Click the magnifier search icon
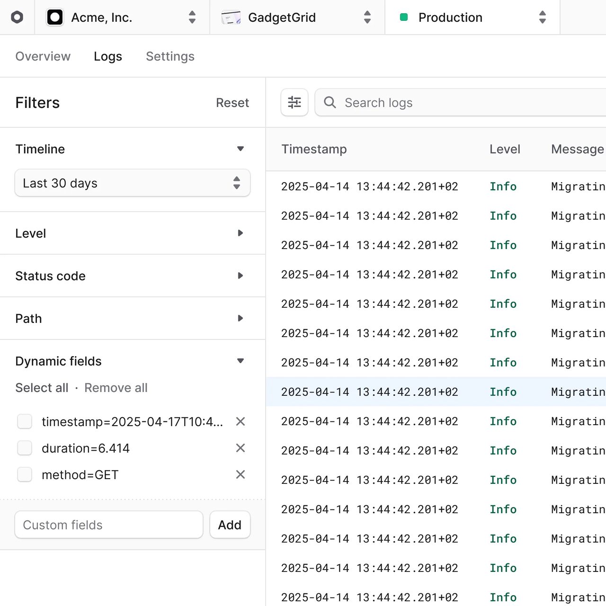Image resolution: width=606 pixels, height=606 pixels. [330, 102]
